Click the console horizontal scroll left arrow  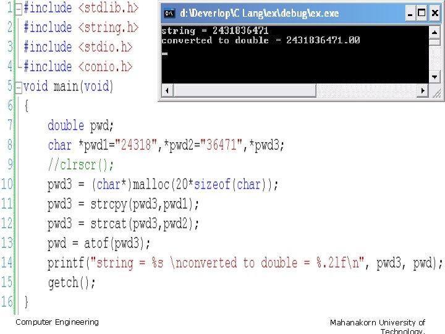(x=167, y=90)
